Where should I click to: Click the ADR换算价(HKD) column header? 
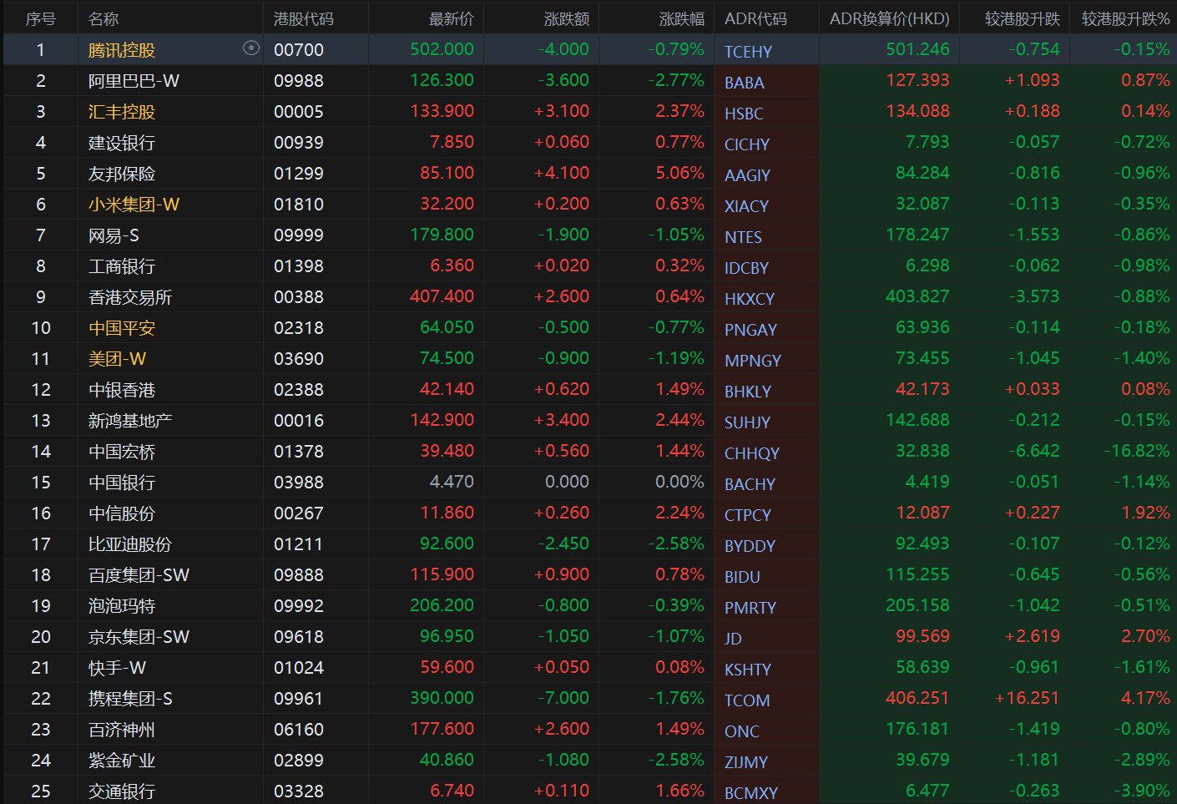point(889,18)
